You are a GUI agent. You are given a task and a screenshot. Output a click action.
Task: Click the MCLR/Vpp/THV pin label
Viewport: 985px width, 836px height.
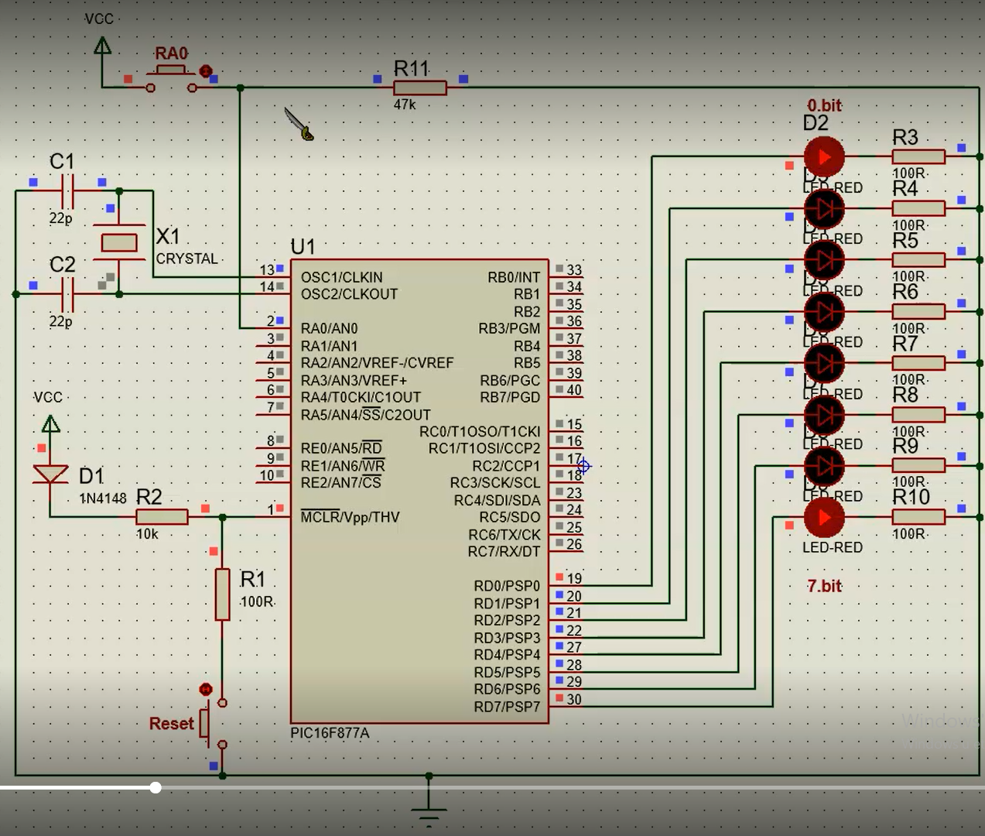coord(350,517)
